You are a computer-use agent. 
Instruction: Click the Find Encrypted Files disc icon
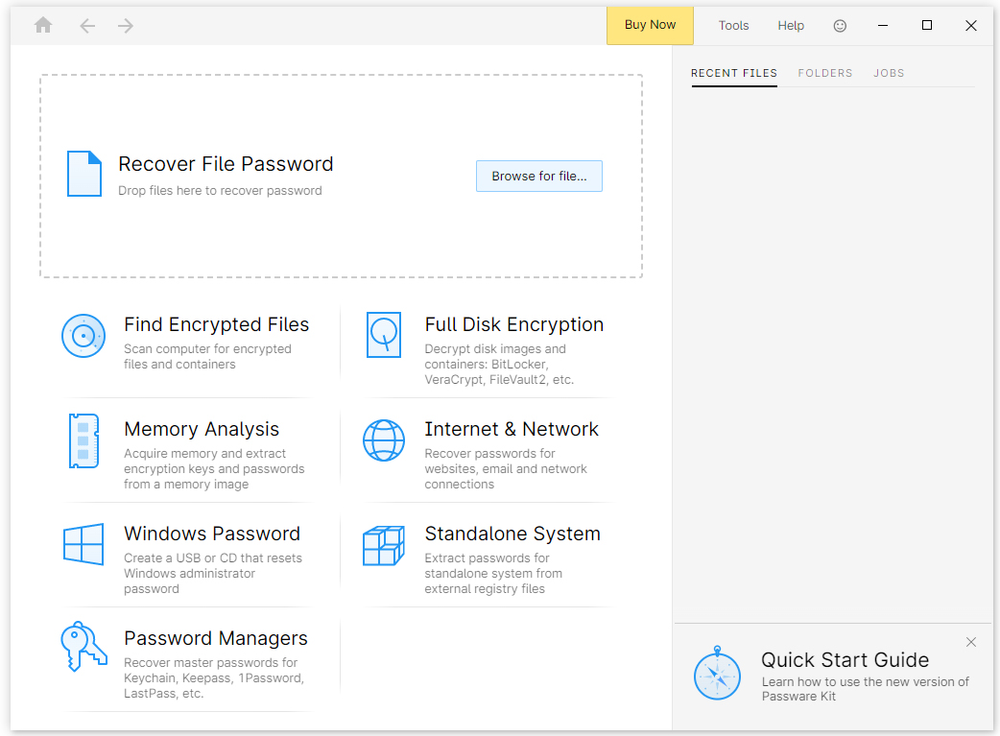coord(83,336)
